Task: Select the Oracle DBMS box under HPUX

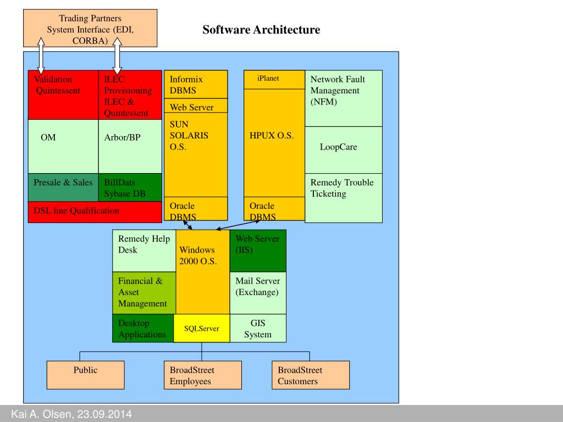Action: point(274,209)
